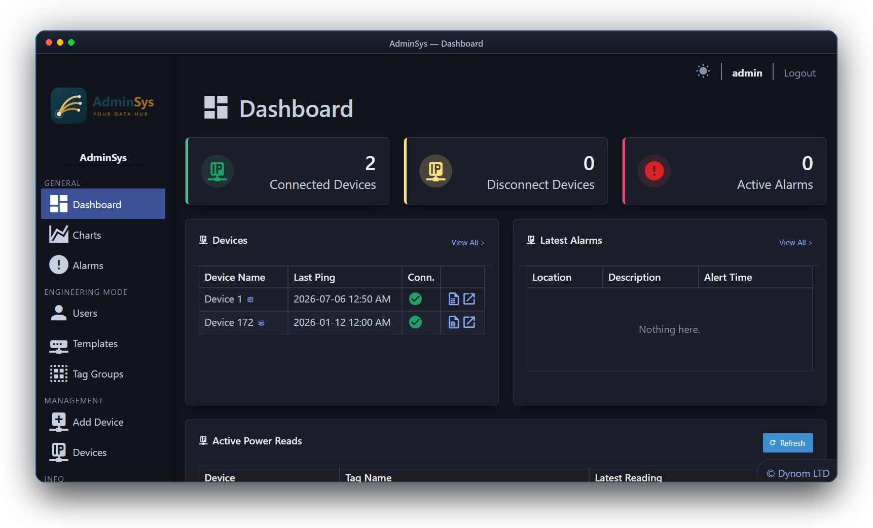Toggle the light/dark theme sun icon
Image resolution: width=873 pixels, height=528 pixels.
[703, 71]
